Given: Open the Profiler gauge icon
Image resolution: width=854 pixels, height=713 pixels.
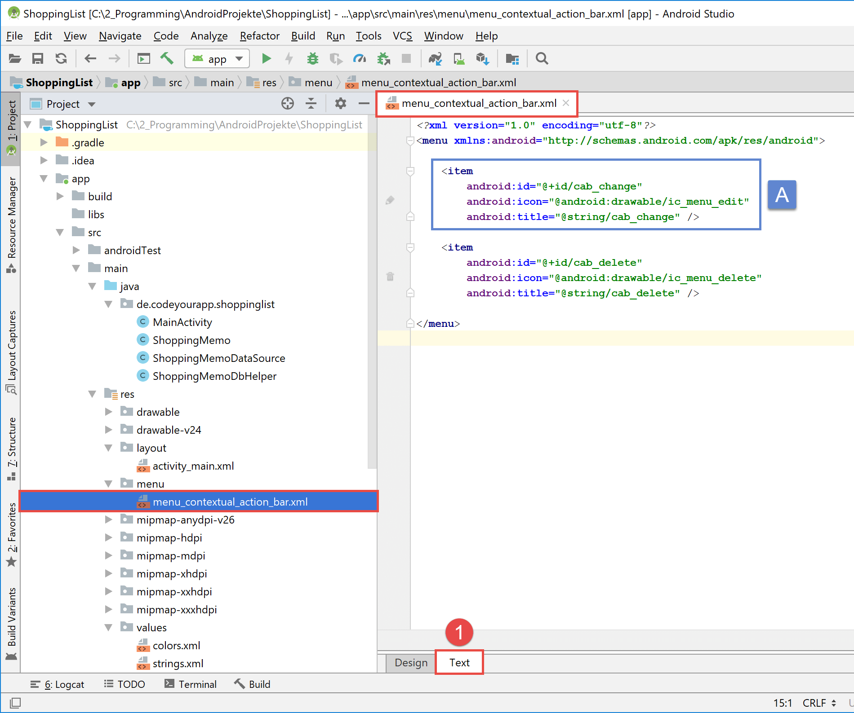Looking at the screenshot, I should click(360, 58).
